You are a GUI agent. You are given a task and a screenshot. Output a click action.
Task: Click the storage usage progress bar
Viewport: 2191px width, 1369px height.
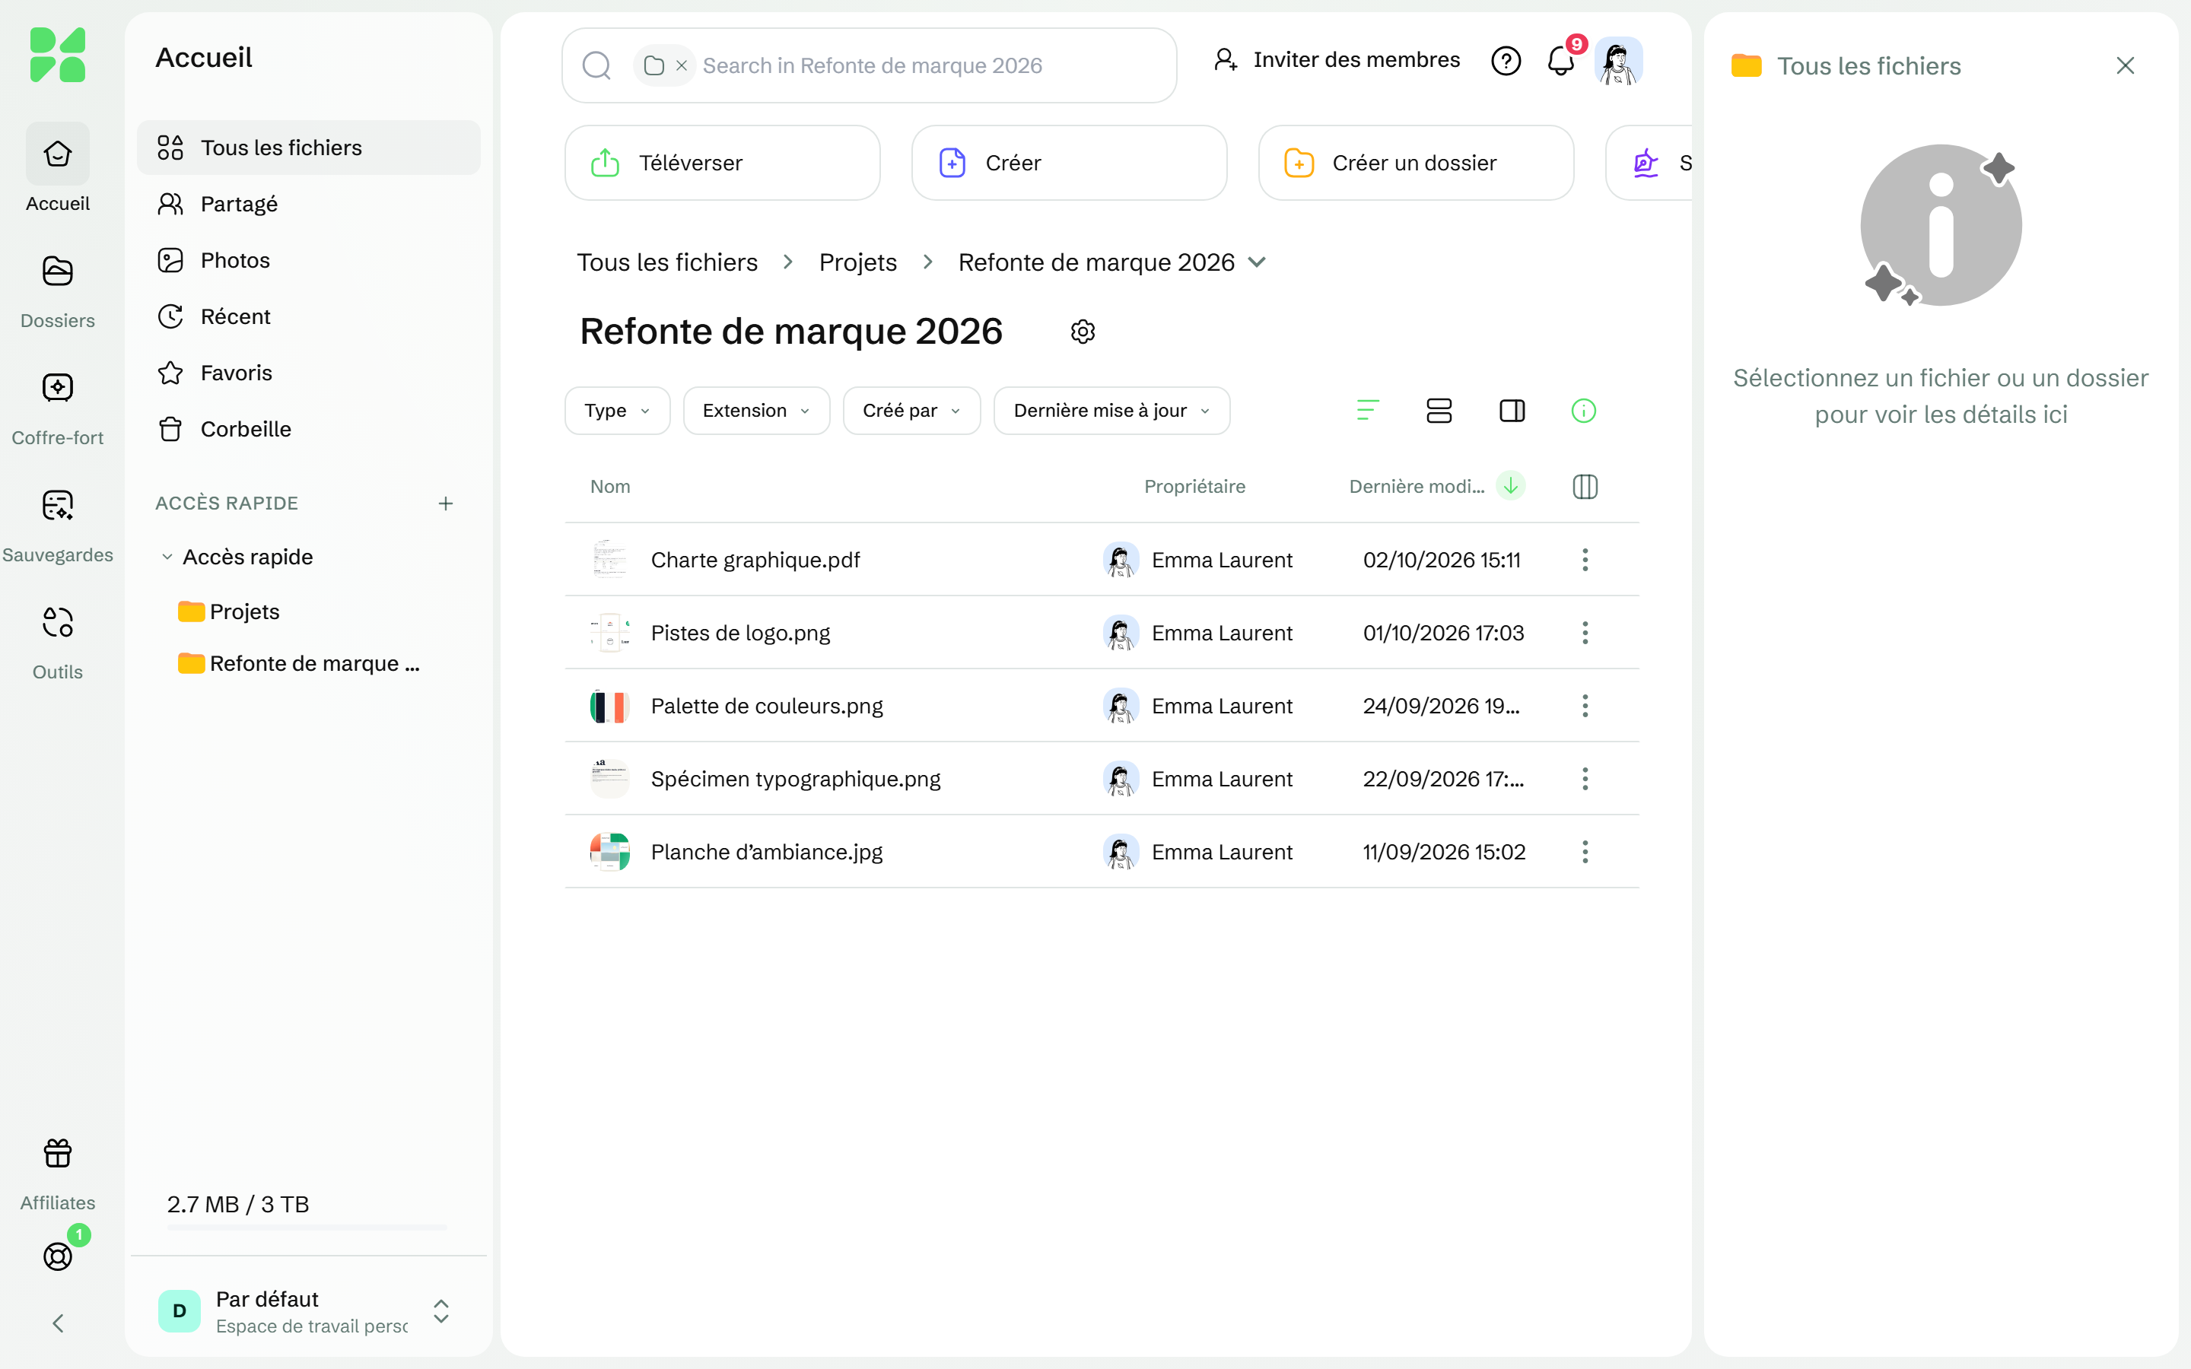[x=307, y=1228]
